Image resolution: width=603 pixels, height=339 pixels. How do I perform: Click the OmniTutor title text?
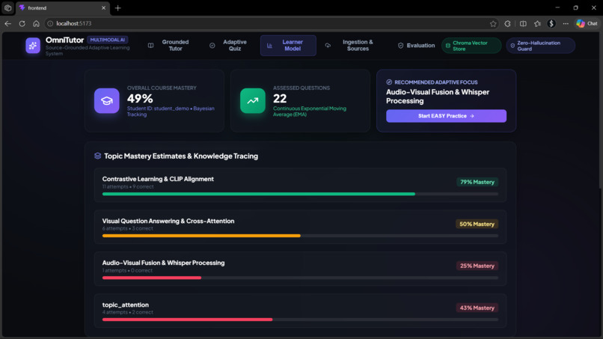pyautogui.click(x=64, y=40)
